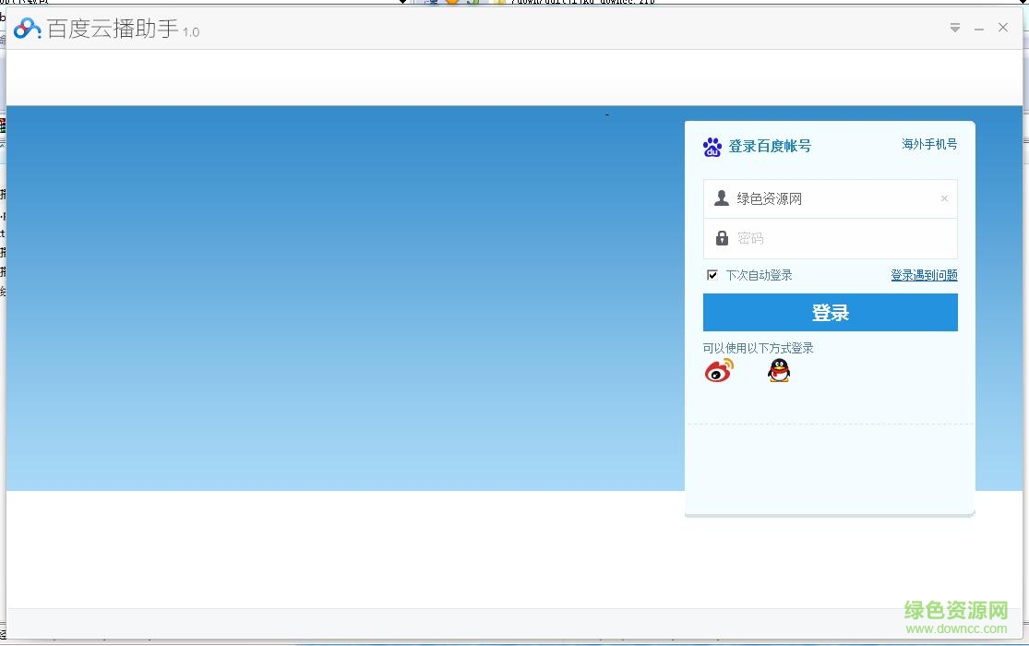Click the blue icon on the top edge strip

click(x=433, y=3)
